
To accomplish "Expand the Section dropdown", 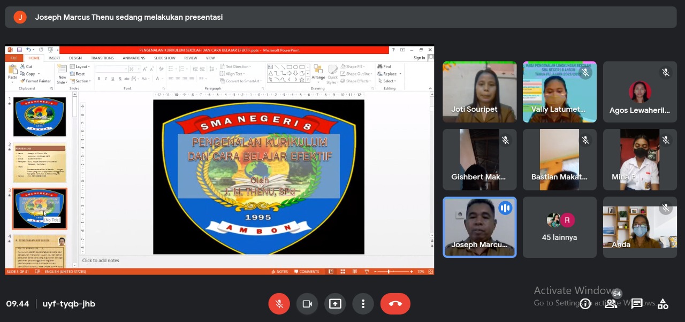I will tap(80, 81).
